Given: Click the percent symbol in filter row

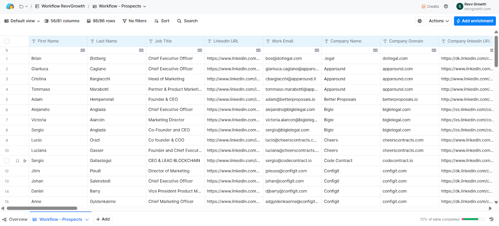Looking at the screenshot, I should click(7, 50).
